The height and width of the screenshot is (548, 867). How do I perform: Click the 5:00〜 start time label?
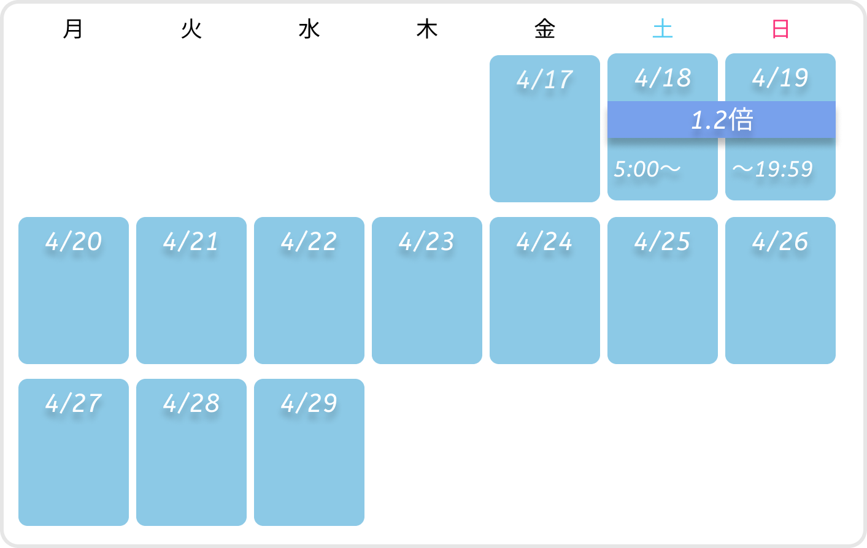point(647,169)
